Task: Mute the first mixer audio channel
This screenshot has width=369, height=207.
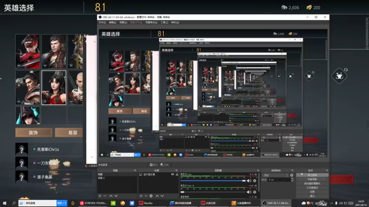Action: (x=249, y=181)
